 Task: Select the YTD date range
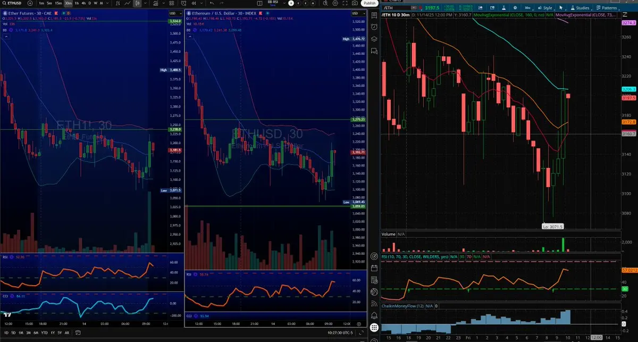44,332
